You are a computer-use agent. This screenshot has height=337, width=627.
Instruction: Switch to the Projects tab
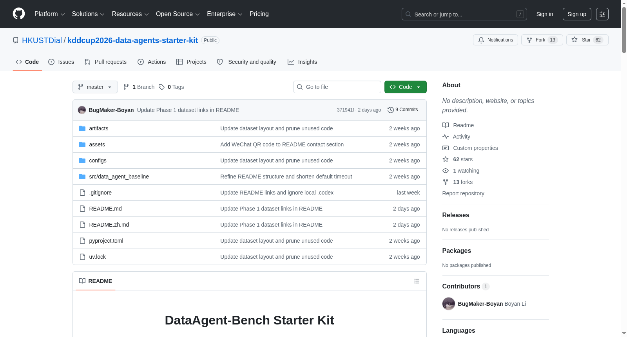191,62
